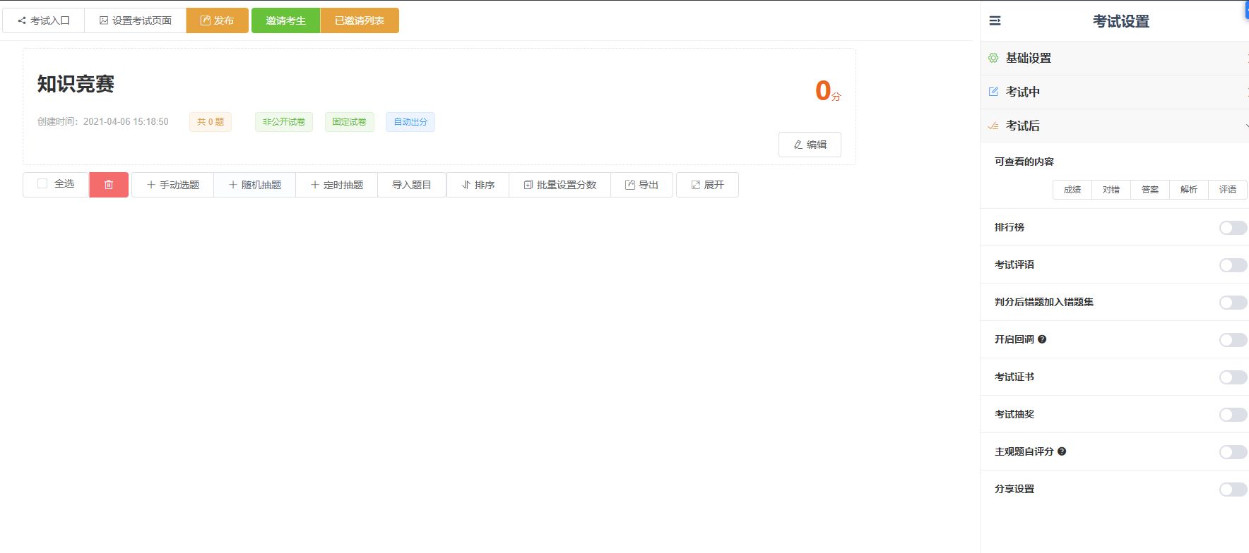Viewport: 1249px width, 553px height.
Task: Select 对错 in viewable content options
Action: pyautogui.click(x=1111, y=190)
